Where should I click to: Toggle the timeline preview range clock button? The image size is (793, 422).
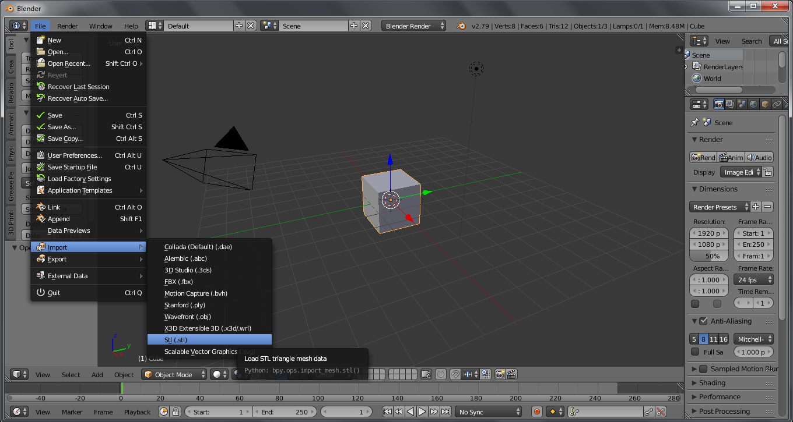[x=164, y=412]
